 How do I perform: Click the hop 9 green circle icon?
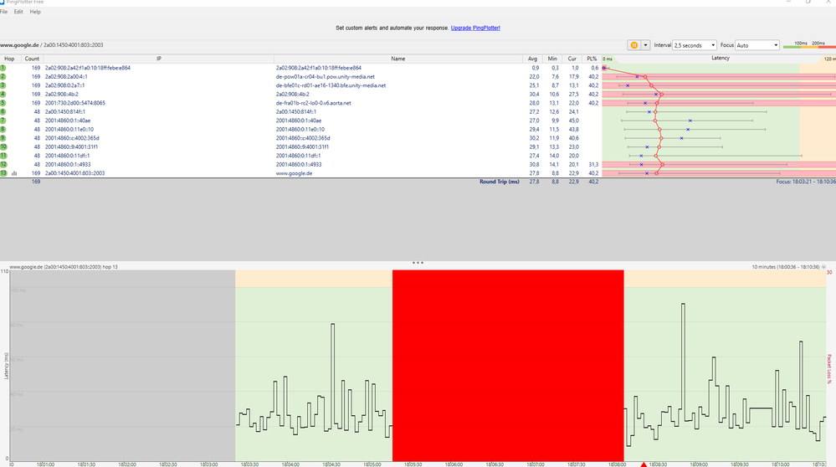pyautogui.click(x=3, y=138)
